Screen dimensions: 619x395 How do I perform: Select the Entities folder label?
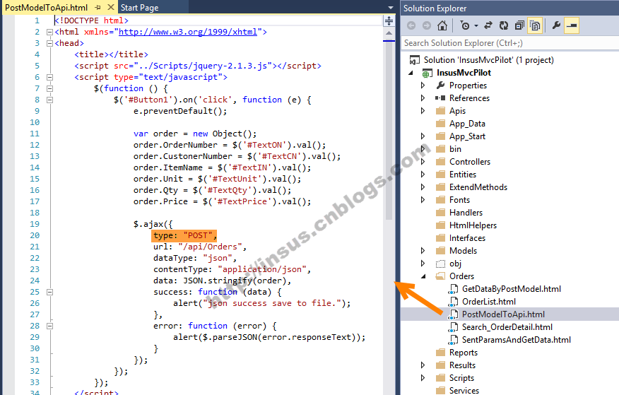(x=463, y=175)
